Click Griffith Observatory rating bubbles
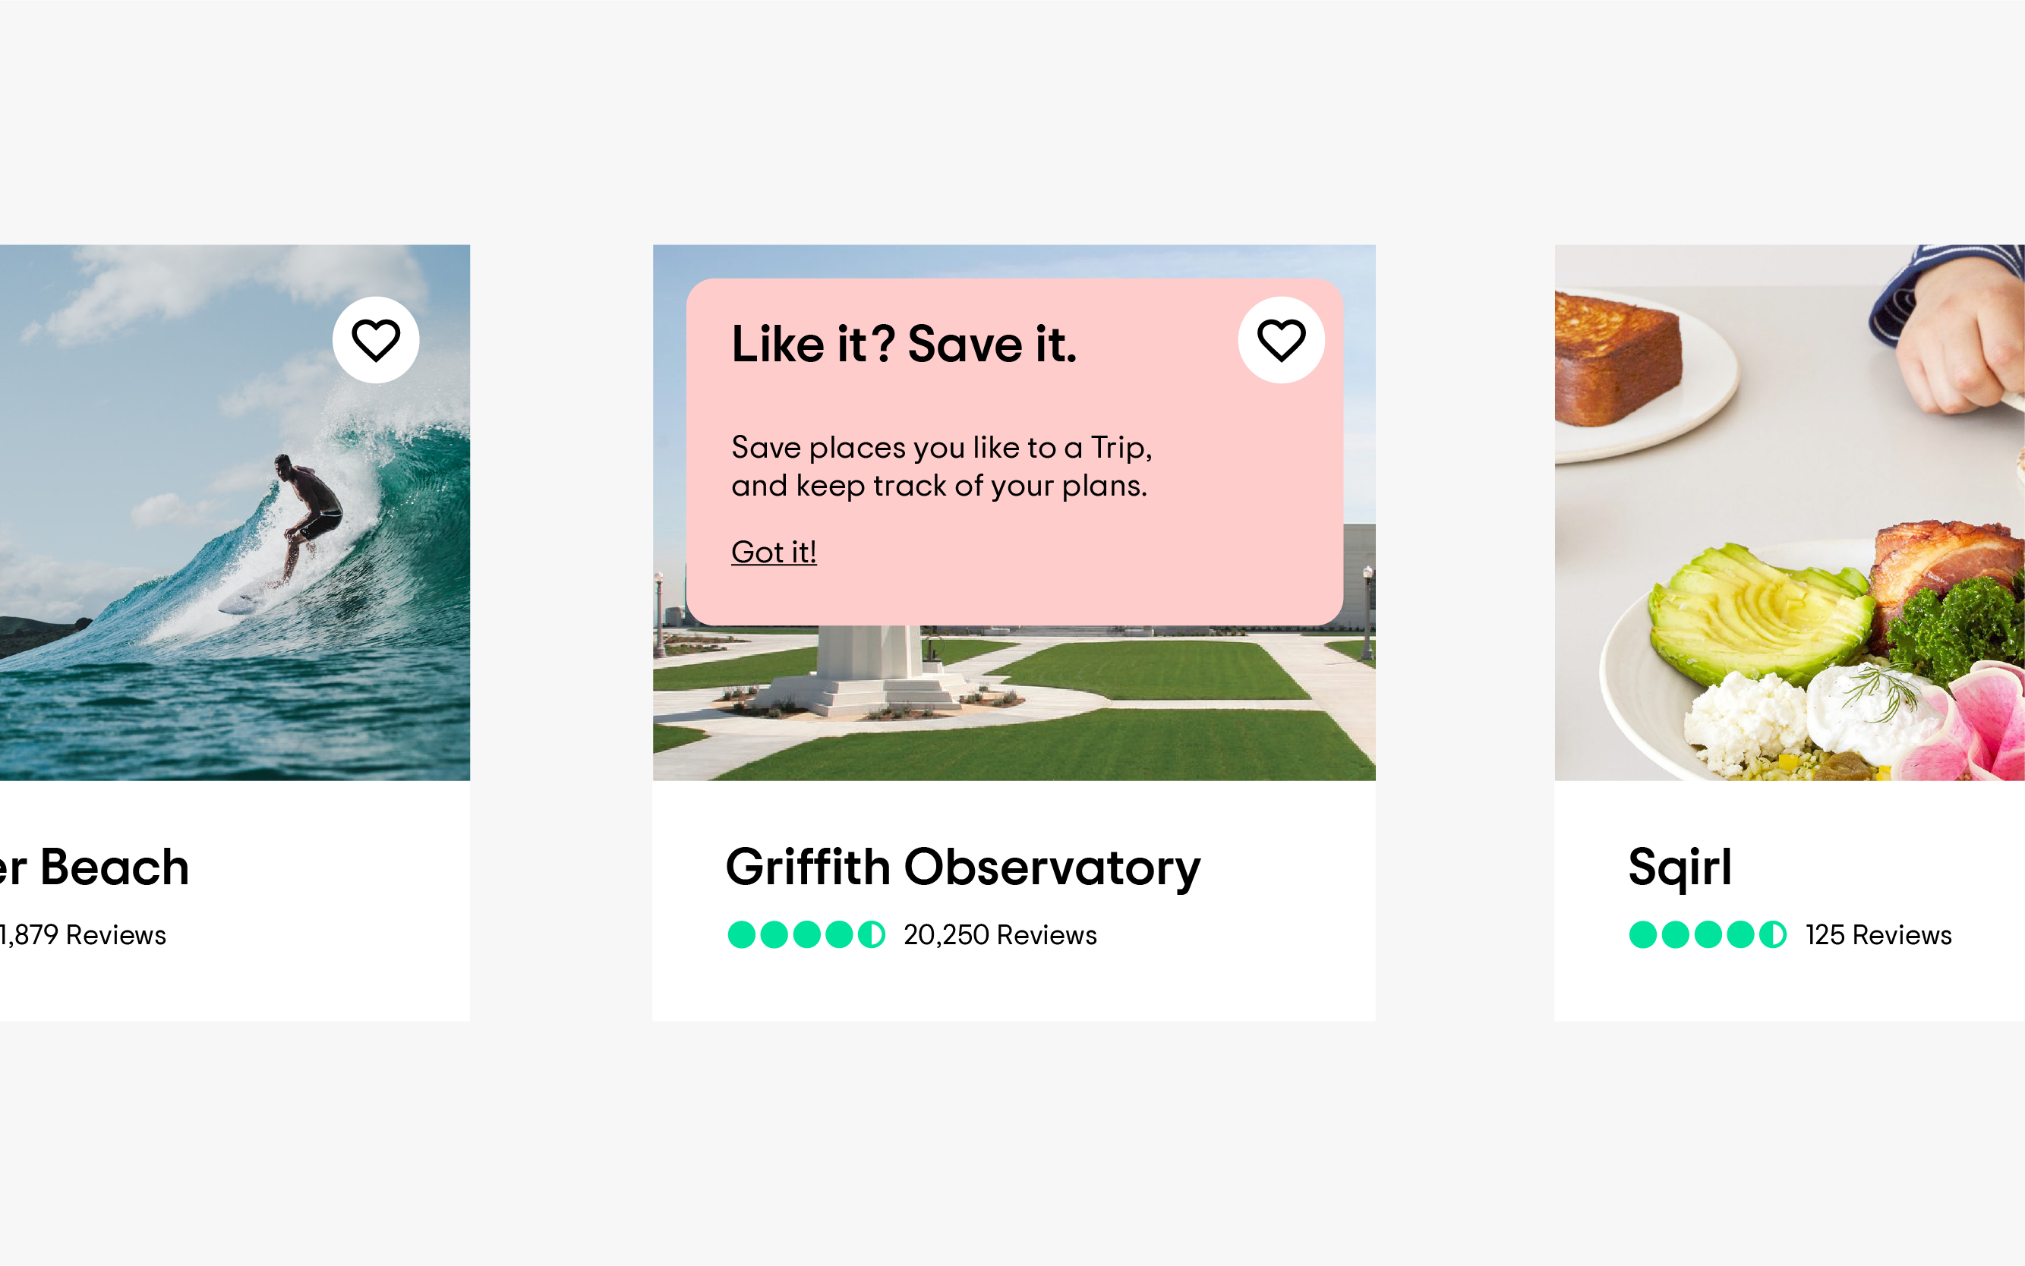The image size is (2025, 1266). pos(806,934)
